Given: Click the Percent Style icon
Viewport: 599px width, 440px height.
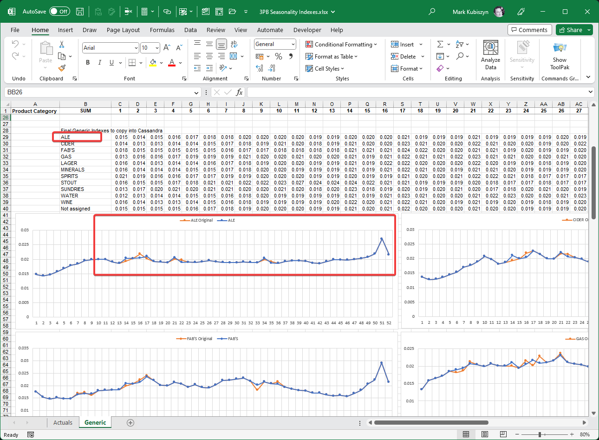Looking at the screenshot, I should 279,56.
